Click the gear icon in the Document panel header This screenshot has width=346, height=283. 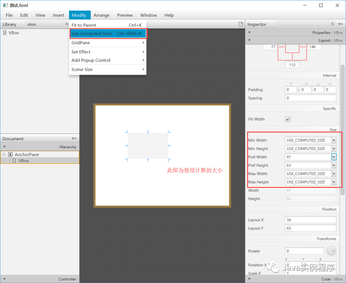point(73,138)
